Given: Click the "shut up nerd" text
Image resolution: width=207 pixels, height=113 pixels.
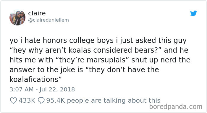Looking at the screenshot, I should 154,60.
